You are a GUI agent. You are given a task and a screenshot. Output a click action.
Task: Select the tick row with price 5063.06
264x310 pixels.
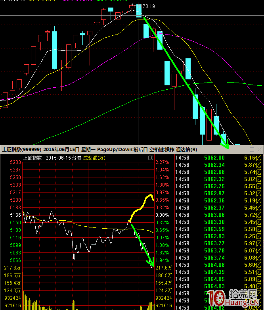218,215
